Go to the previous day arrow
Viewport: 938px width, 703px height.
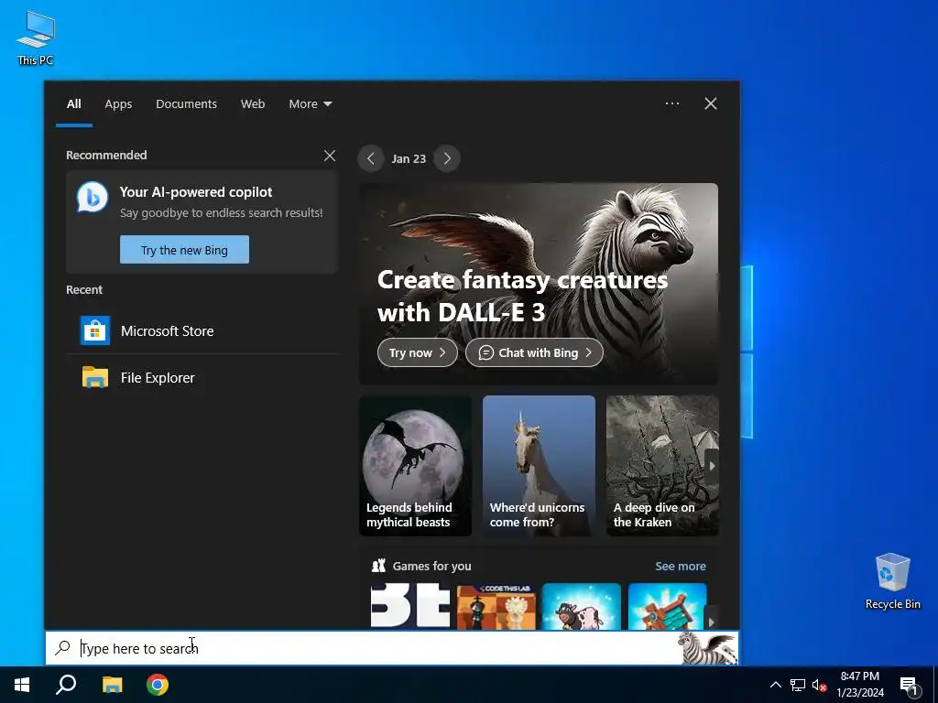pos(371,158)
